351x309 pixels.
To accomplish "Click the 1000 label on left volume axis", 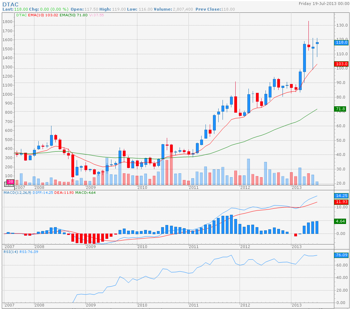I will click(7, 94).
